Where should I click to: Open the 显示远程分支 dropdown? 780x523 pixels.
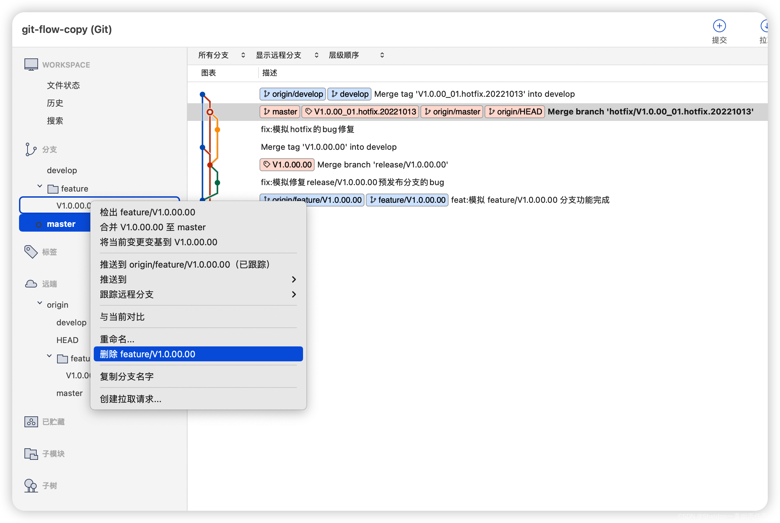coord(287,55)
